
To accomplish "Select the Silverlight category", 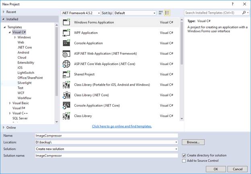I will click(x=25, y=83).
